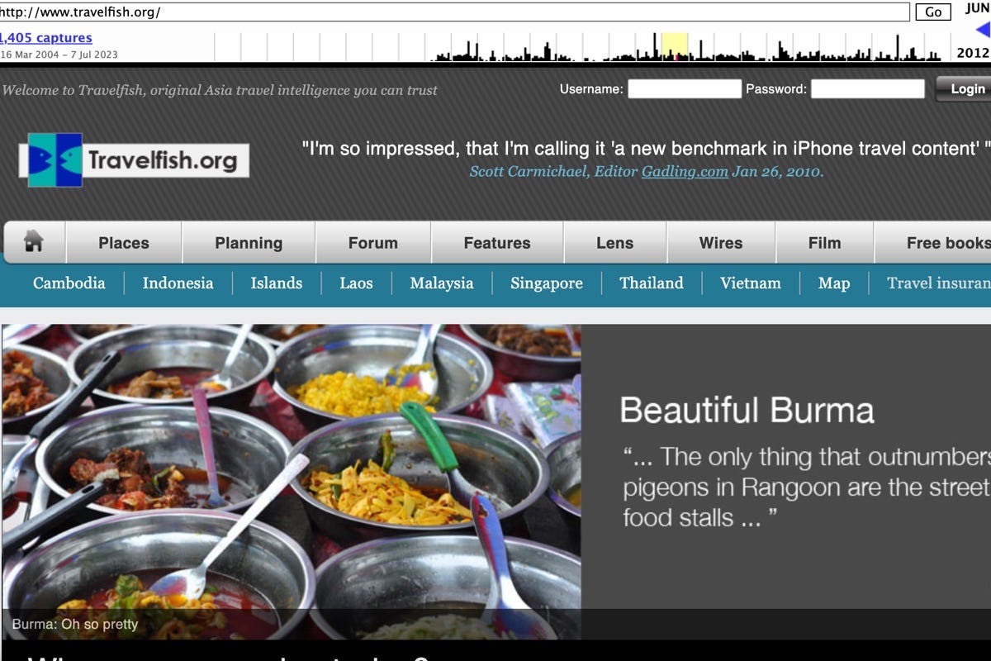Click the home icon in navigation bar

click(x=34, y=241)
